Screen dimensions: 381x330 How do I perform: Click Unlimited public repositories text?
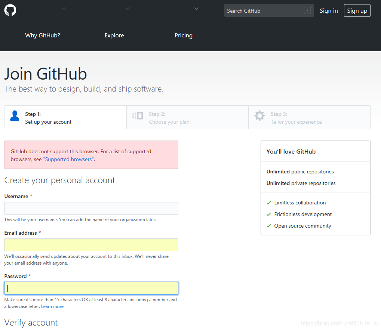pyautogui.click(x=300, y=172)
